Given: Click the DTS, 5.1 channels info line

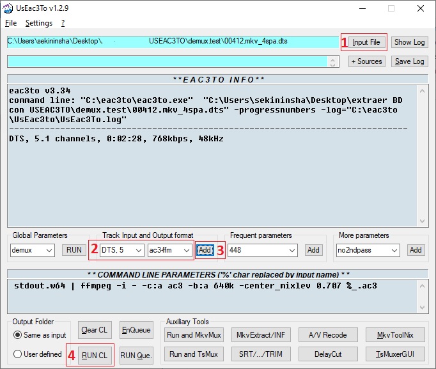Looking at the screenshot, I should coord(116,139).
